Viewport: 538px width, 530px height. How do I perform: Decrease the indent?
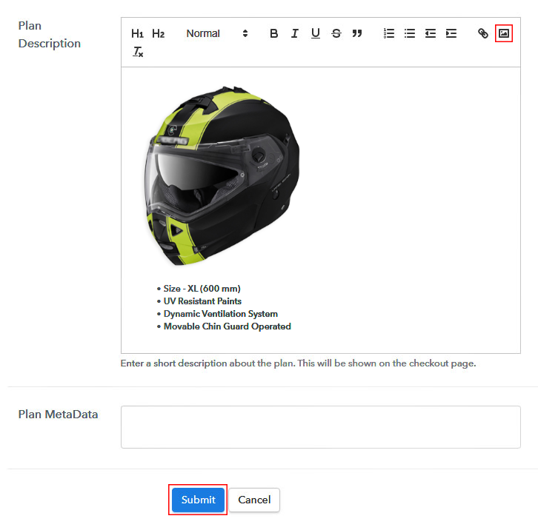click(x=431, y=33)
